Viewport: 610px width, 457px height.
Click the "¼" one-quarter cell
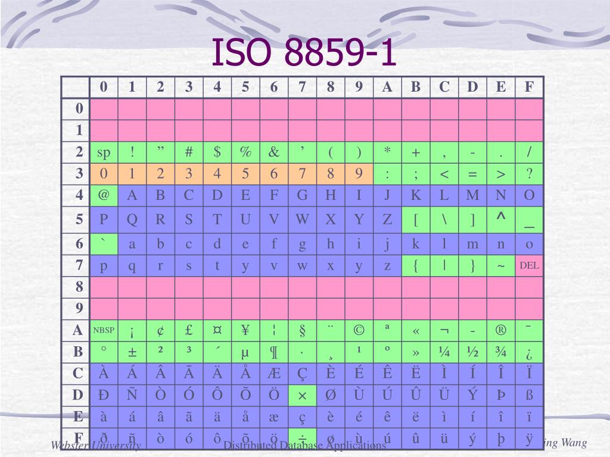click(x=444, y=352)
